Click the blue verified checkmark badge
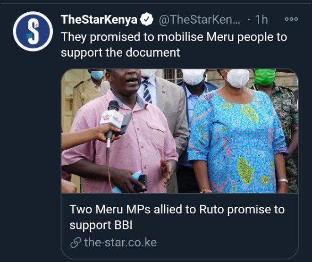The height and width of the screenshot is (262, 312). (x=147, y=19)
